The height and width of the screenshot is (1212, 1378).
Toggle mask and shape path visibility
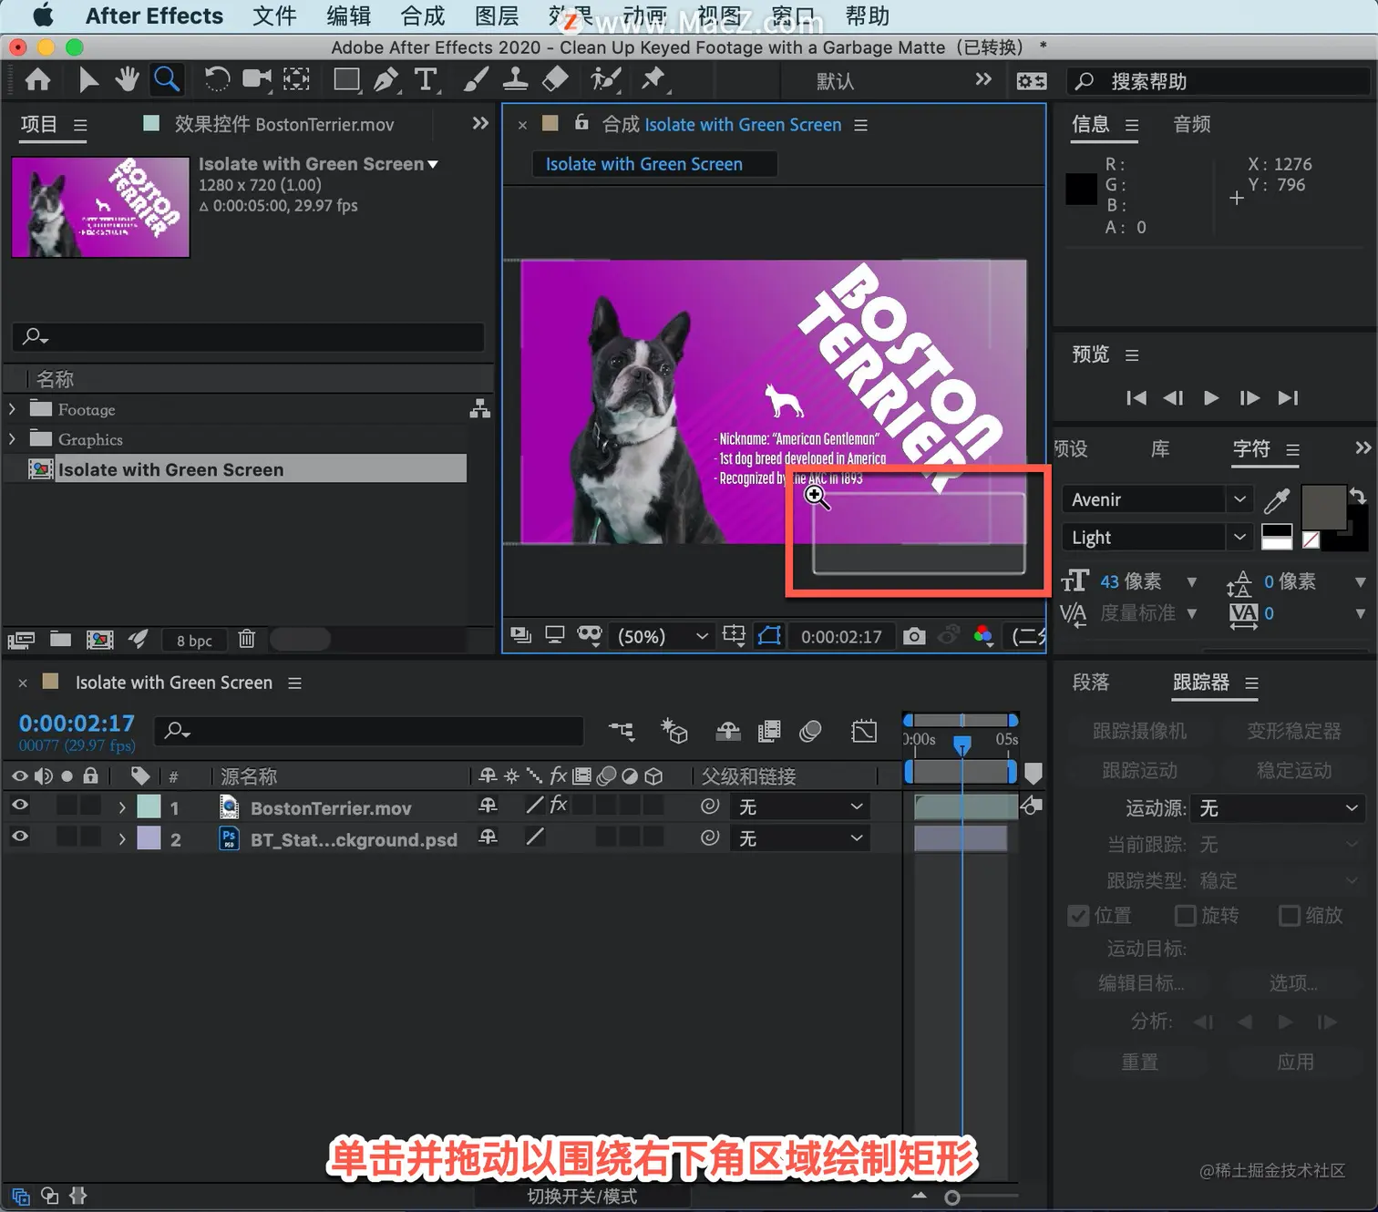pos(770,636)
